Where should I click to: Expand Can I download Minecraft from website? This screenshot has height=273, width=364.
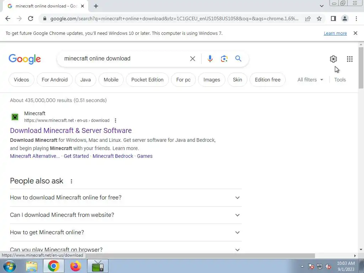pos(125,215)
